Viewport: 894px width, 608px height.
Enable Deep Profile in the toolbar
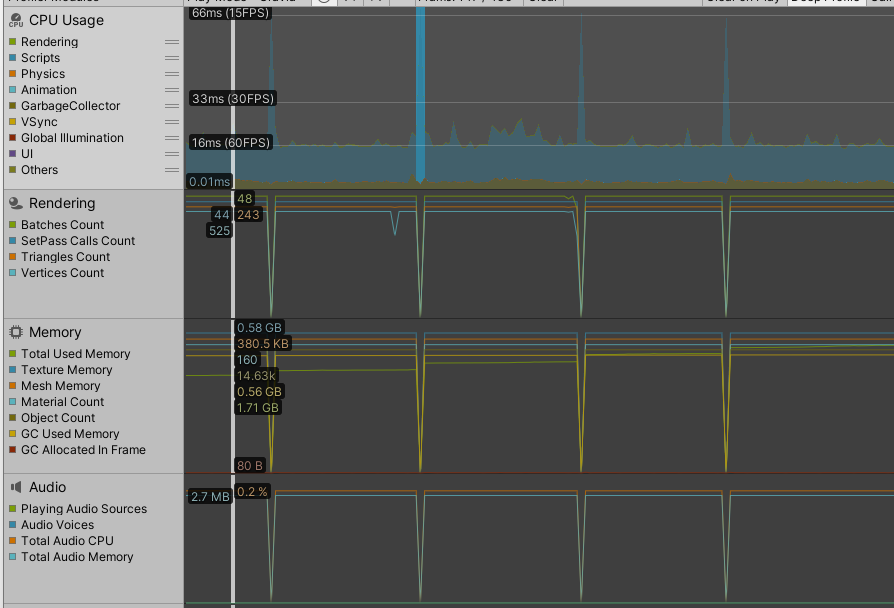829,2
